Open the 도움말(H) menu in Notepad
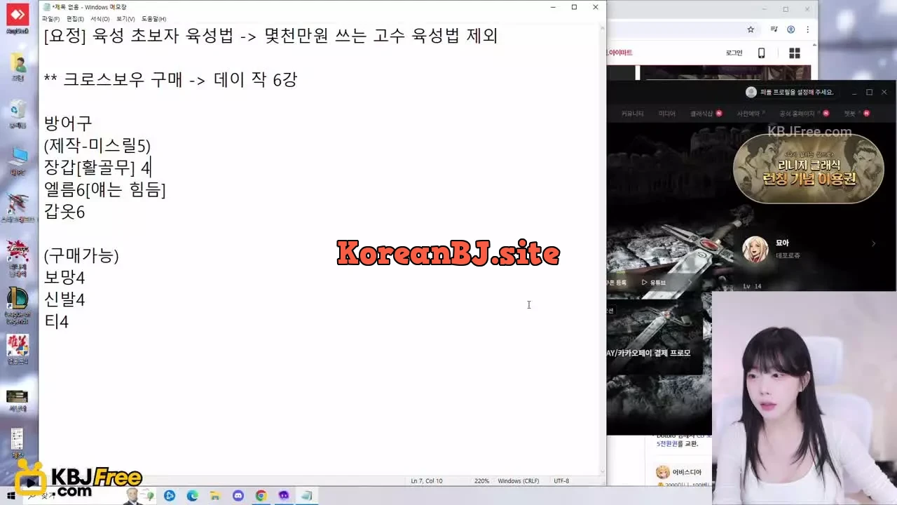Screen dimensions: 897x505 point(154,19)
